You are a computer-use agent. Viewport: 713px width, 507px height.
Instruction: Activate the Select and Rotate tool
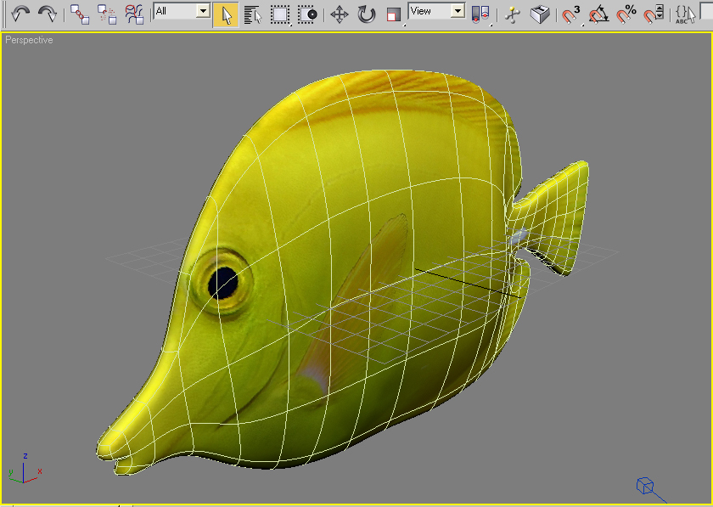365,13
